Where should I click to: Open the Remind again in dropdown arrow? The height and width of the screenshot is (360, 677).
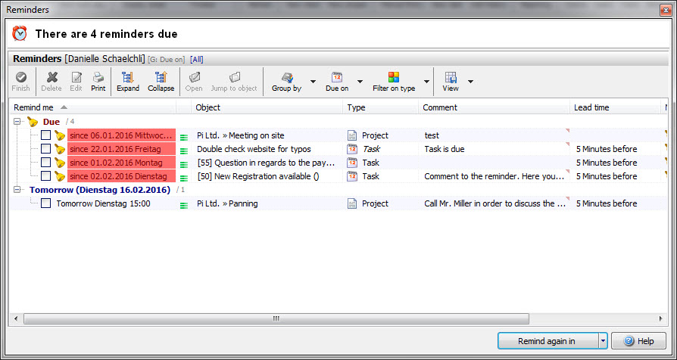pos(603,341)
